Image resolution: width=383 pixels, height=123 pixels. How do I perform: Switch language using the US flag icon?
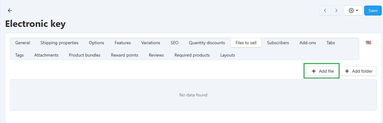pyautogui.click(x=368, y=43)
